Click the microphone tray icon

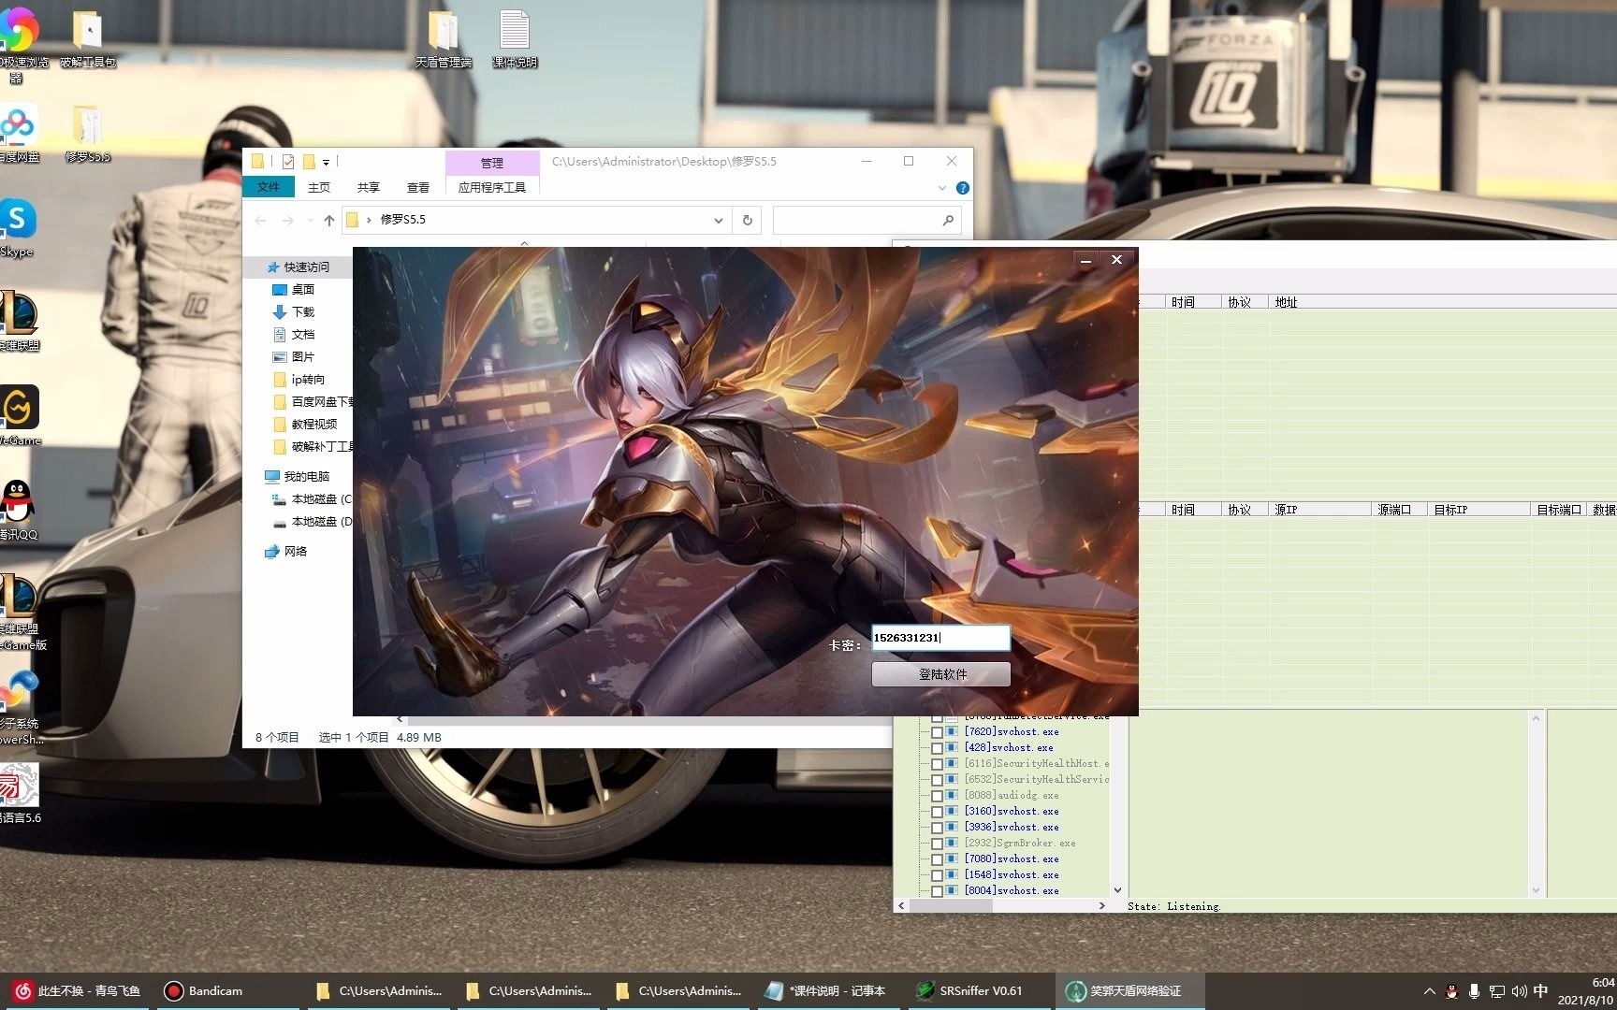coord(1474,991)
